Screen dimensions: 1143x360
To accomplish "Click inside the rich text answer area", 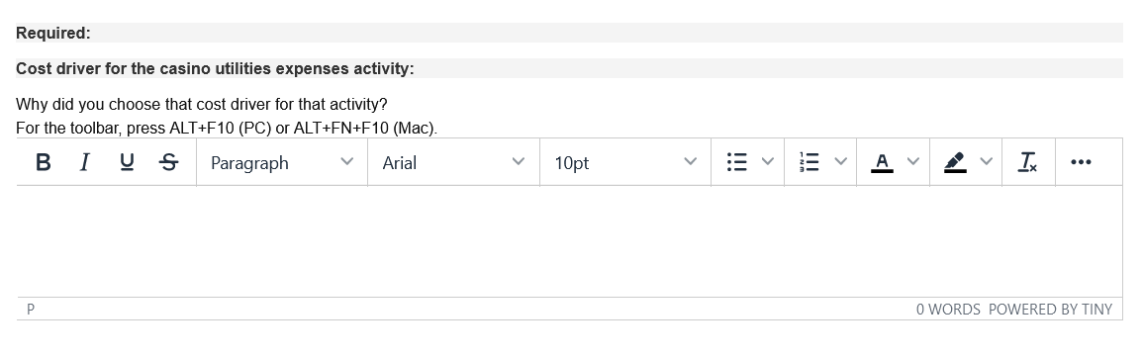I will 569,241.
